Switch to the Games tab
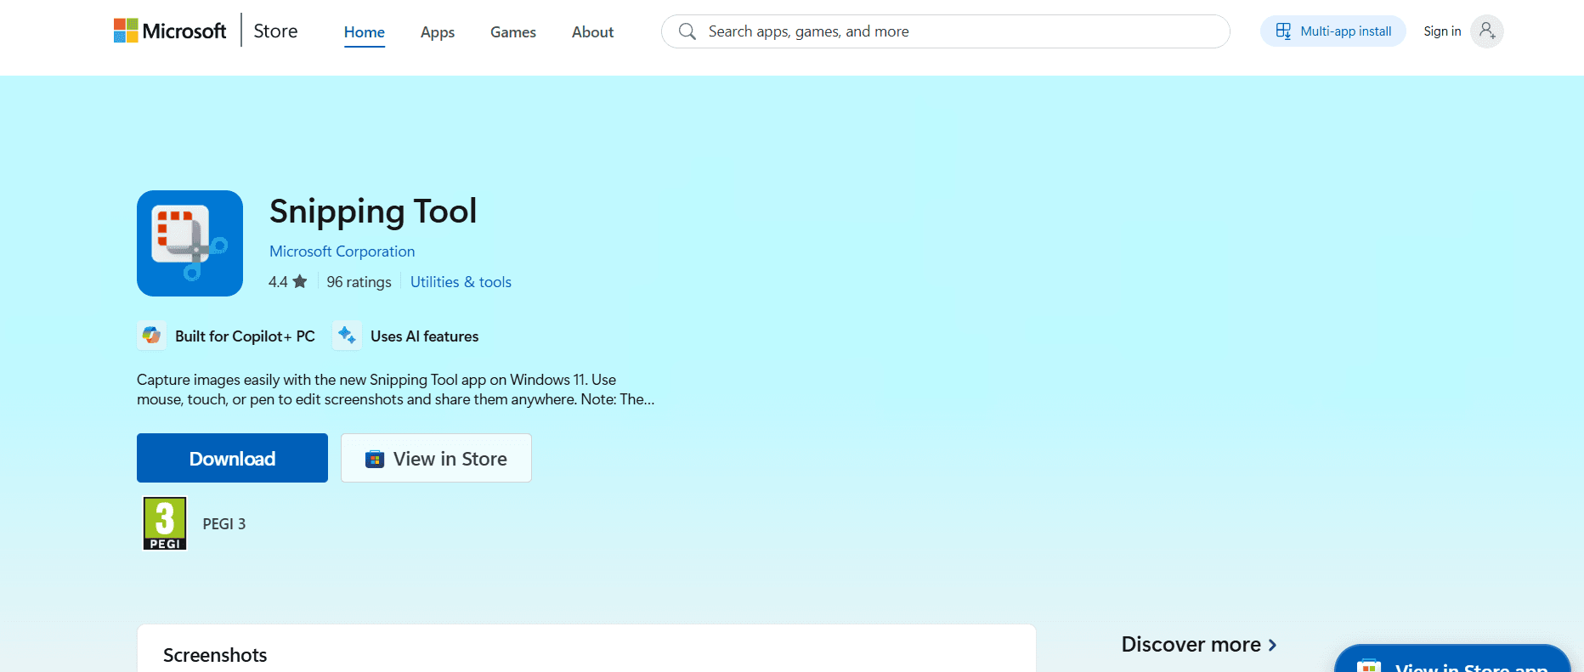This screenshot has width=1584, height=672. (x=512, y=32)
